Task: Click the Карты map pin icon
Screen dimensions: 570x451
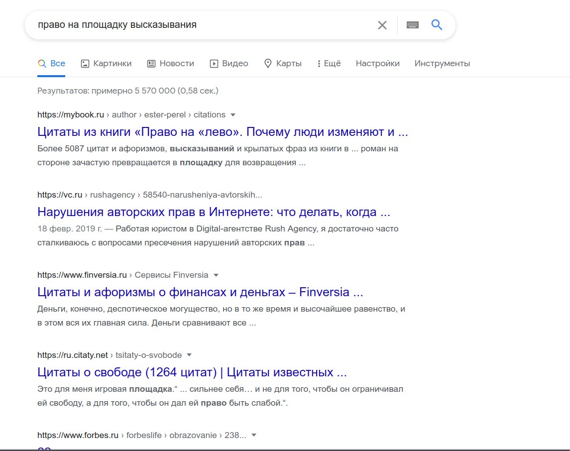Action: coord(268,64)
